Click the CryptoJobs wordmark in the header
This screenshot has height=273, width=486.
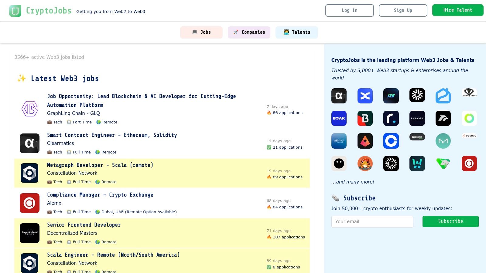point(49,11)
